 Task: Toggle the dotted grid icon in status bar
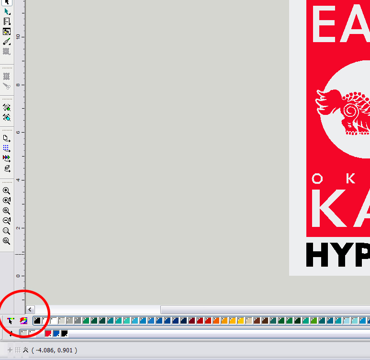18,350
